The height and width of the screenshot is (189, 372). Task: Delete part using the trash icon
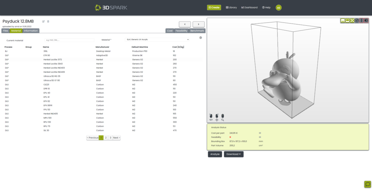coord(48,21)
